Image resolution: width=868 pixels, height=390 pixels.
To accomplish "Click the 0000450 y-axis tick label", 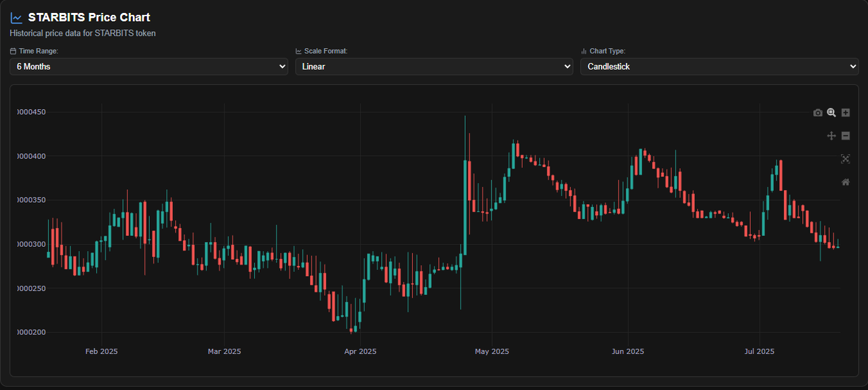I will pyautogui.click(x=31, y=112).
